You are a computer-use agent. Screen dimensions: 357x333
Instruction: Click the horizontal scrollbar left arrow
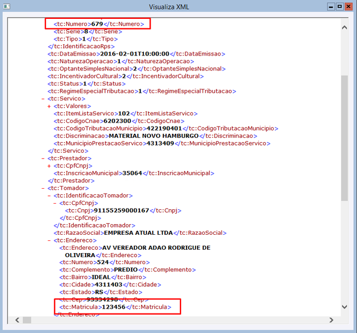tap(17, 320)
